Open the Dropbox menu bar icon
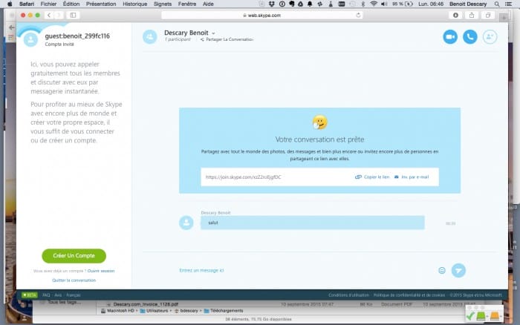Image resolution: width=520 pixels, height=325 pixels. (x=272, y=4)
